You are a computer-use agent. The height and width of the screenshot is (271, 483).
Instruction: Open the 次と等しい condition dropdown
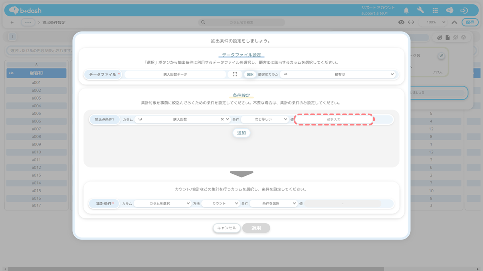click(265, 120)
